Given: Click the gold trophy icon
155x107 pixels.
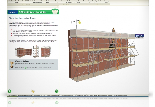Looking at the screenshot, I should coord(12,65).
